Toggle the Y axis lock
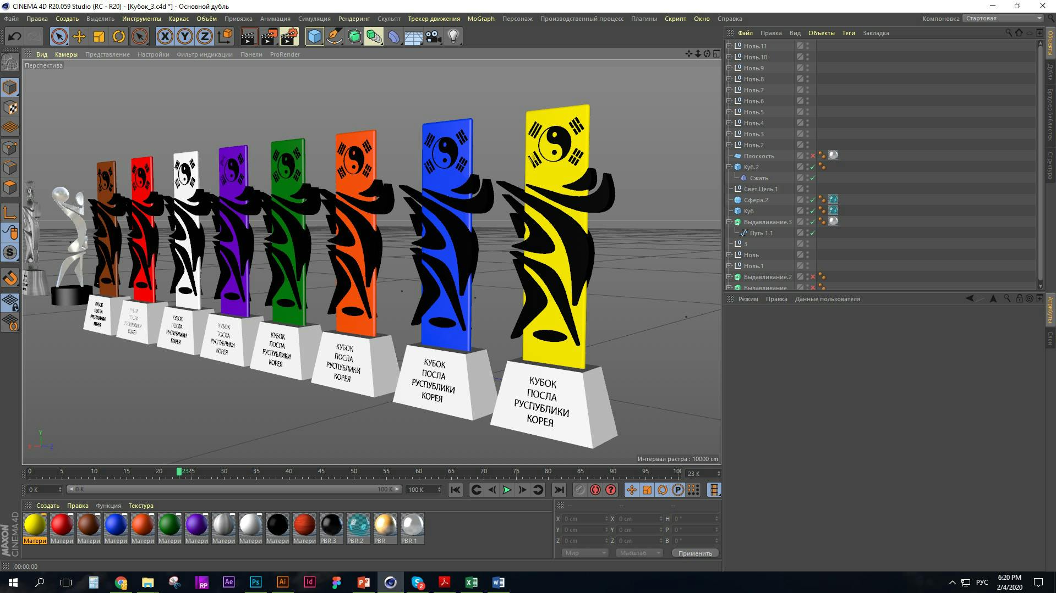Image resolution: width=1056 pixels, height=593 pixels. click(x=185, y=37)
